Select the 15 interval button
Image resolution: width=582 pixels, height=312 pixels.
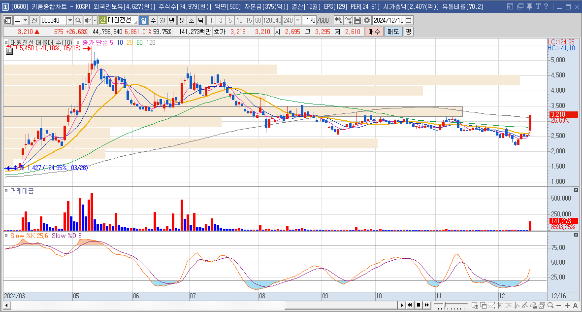click(x=249, y=20)
